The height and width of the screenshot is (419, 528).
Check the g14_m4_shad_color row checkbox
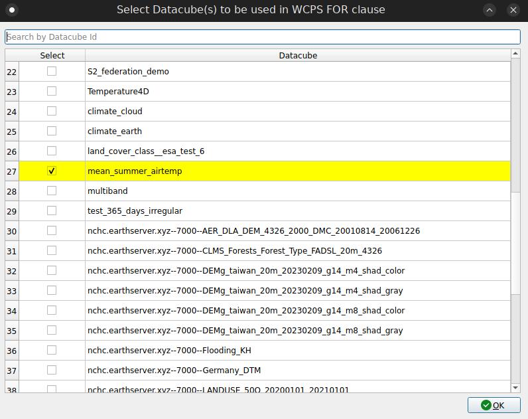click(x=52, y=270)
